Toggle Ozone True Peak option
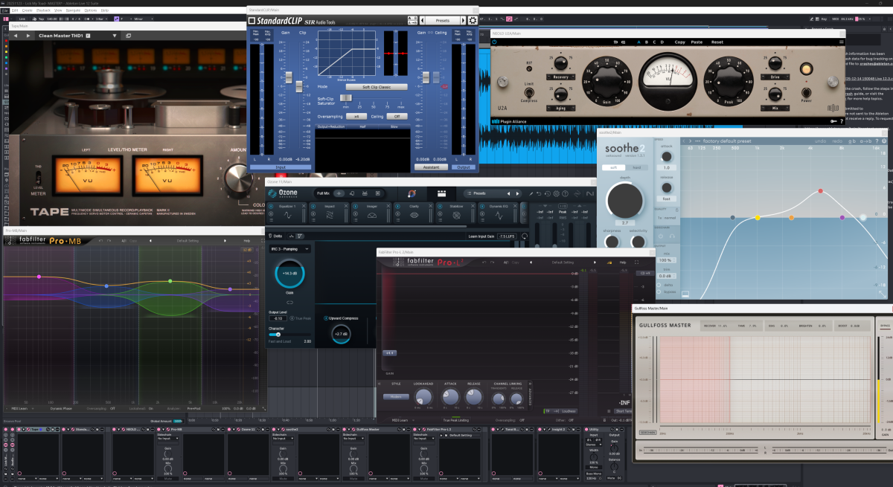This screenshot has height=487, width=893. 301,318
